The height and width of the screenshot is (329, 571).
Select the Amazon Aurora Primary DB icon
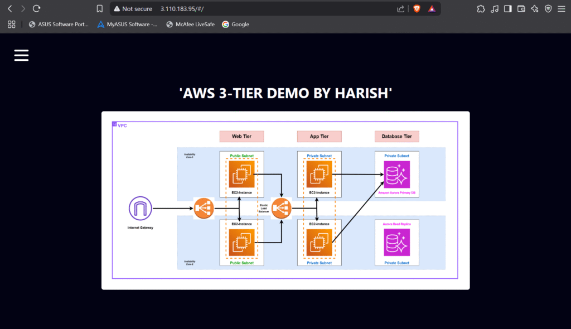(x=396, y=174)
